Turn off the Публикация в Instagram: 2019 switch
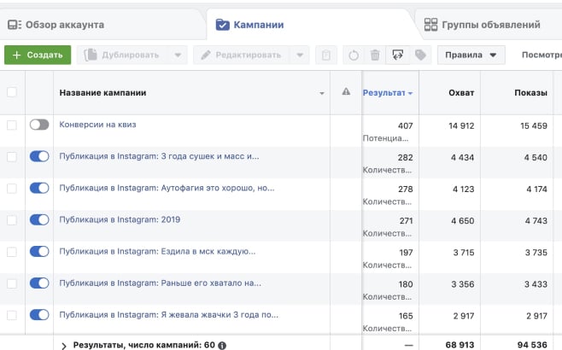This screenshot has width=562, height=350. 39,219
